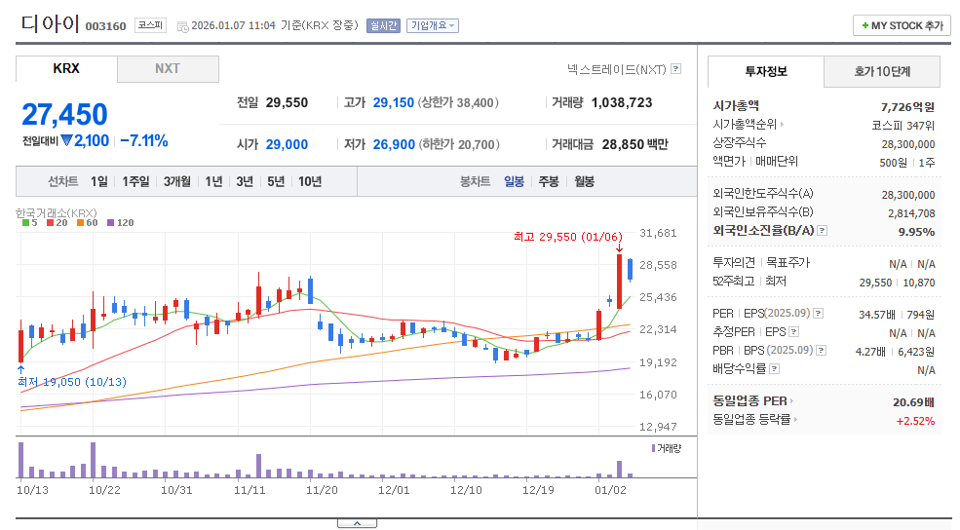Click the stock code 003160
960x530 pixels.
pyautogui.click(x=106, y=26)
